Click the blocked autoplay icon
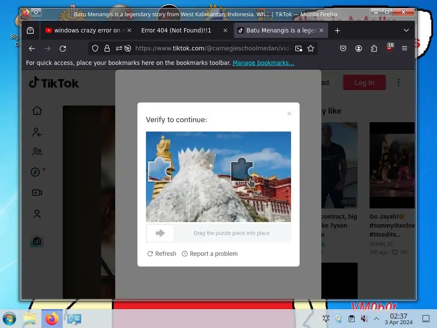 128,49
